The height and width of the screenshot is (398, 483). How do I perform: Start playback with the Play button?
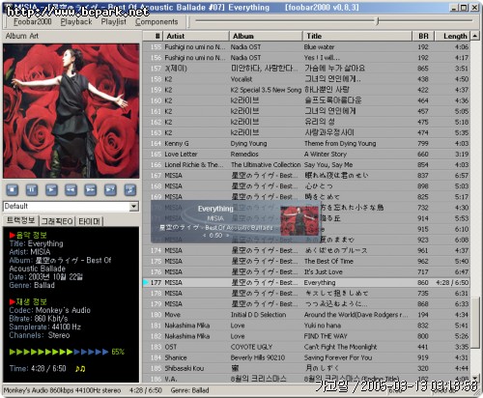pos(51,189)
